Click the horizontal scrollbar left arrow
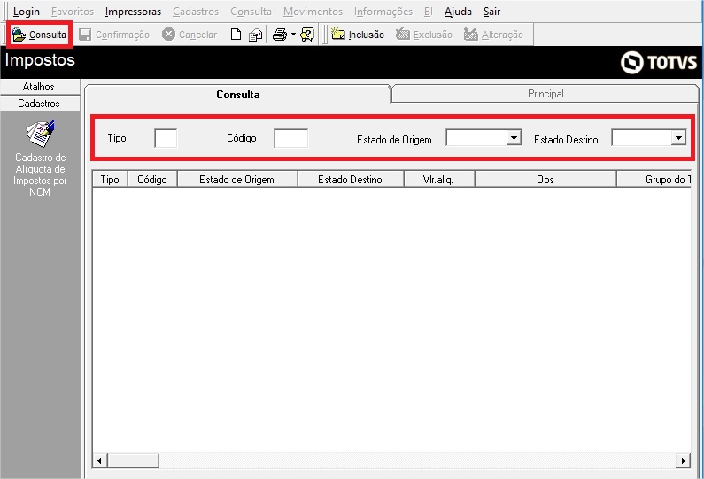The image size is (704, 479). 100,460
